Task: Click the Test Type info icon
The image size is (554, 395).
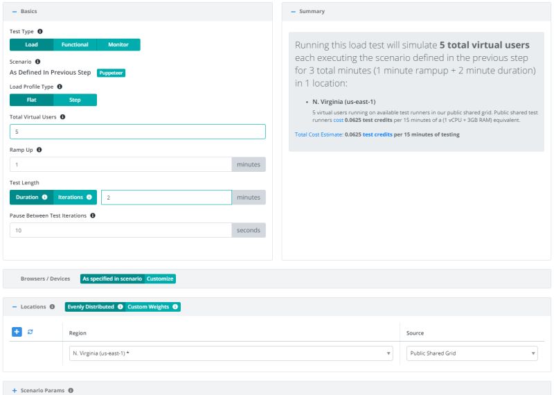Action: click(x=40, y=31)
